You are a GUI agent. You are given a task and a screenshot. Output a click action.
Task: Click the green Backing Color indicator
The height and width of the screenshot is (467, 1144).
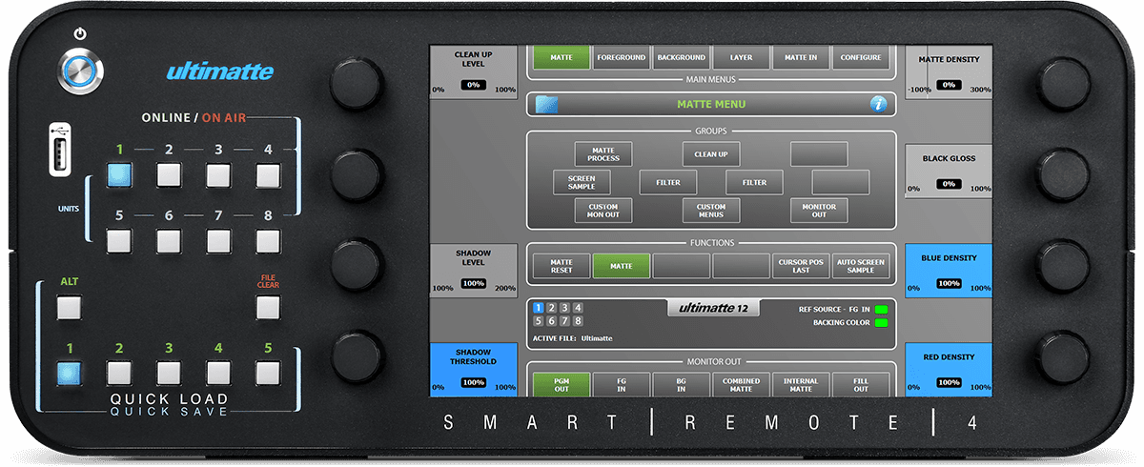(x=880, y=323)
